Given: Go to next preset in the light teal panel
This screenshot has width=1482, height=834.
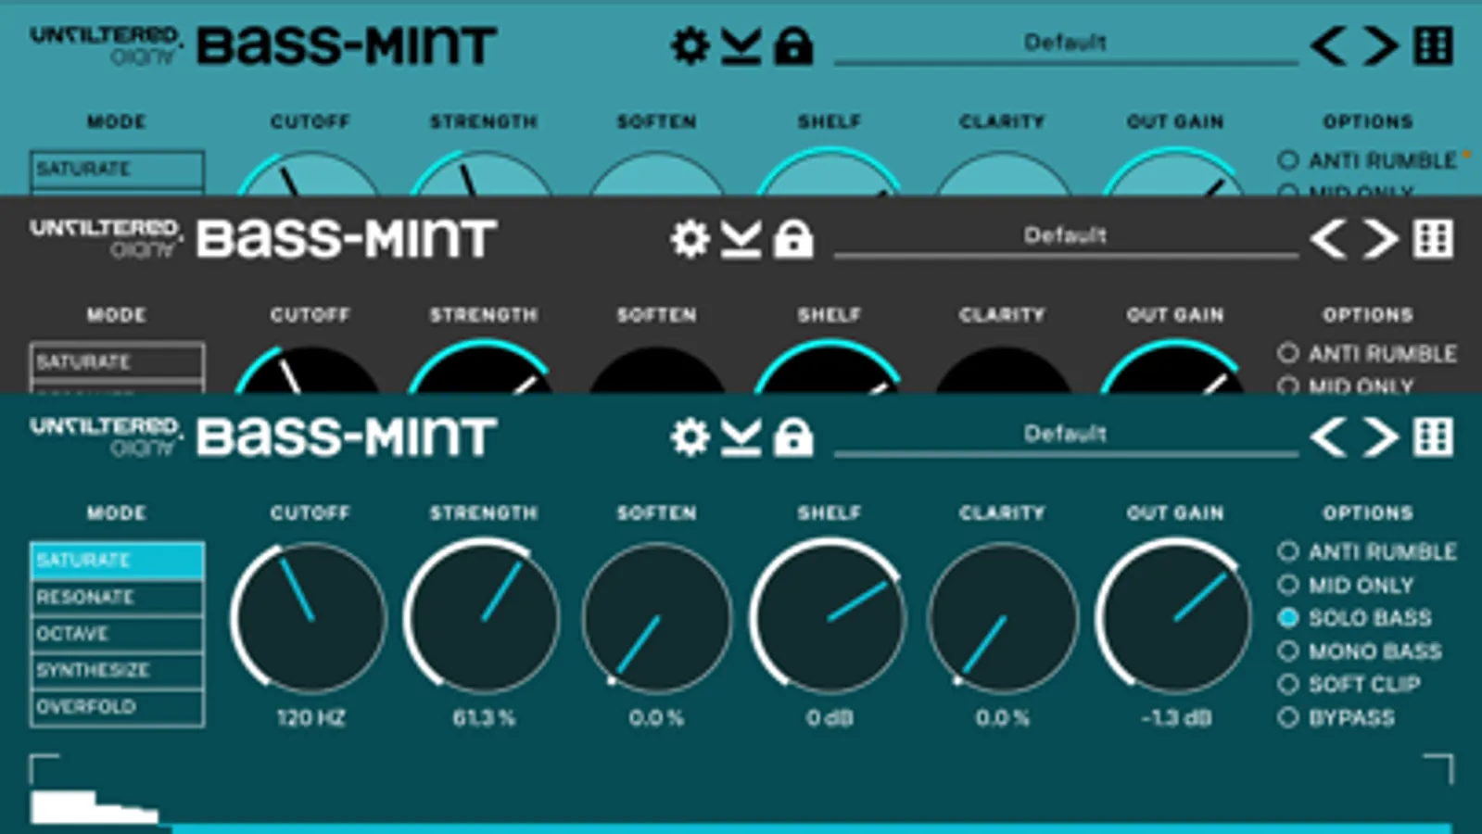Looking at the screenshot, I should [x=1380, y=44].
